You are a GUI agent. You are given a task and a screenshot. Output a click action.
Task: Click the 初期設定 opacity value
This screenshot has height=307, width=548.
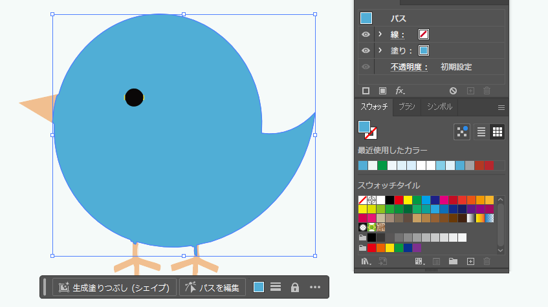pyautogui.click(x=456, y=67)
